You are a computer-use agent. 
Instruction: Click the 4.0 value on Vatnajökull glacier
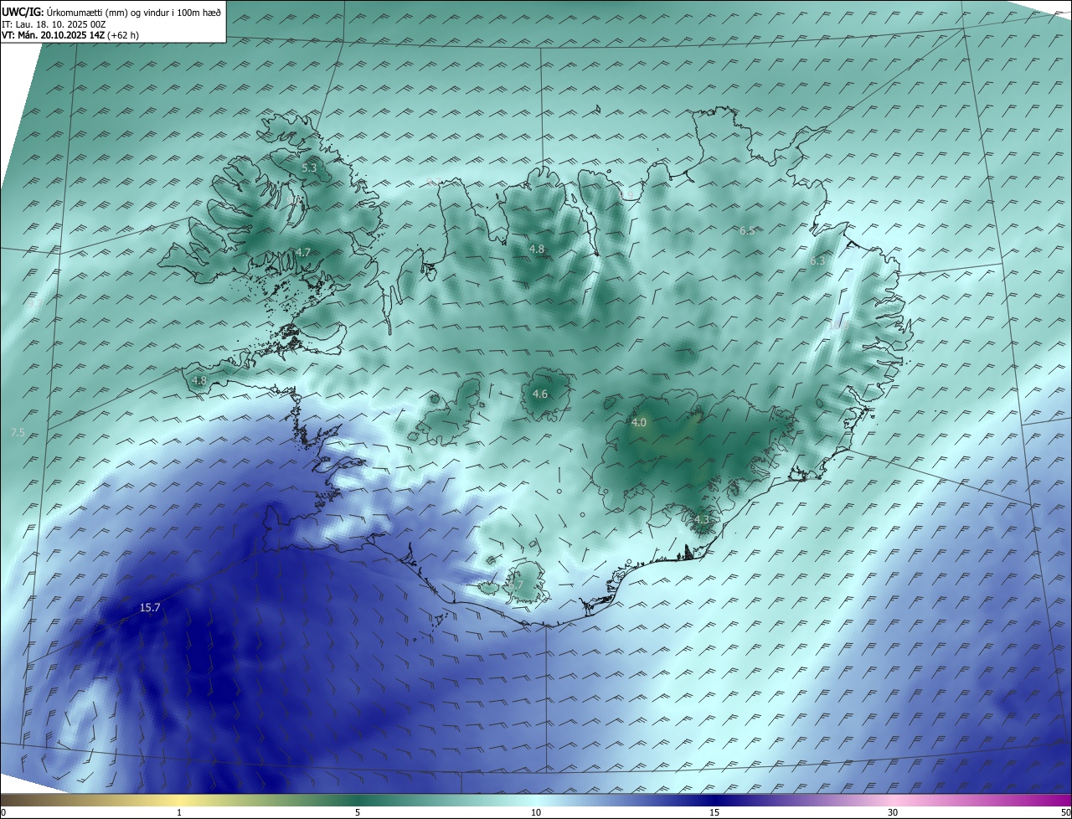point(639,423)
